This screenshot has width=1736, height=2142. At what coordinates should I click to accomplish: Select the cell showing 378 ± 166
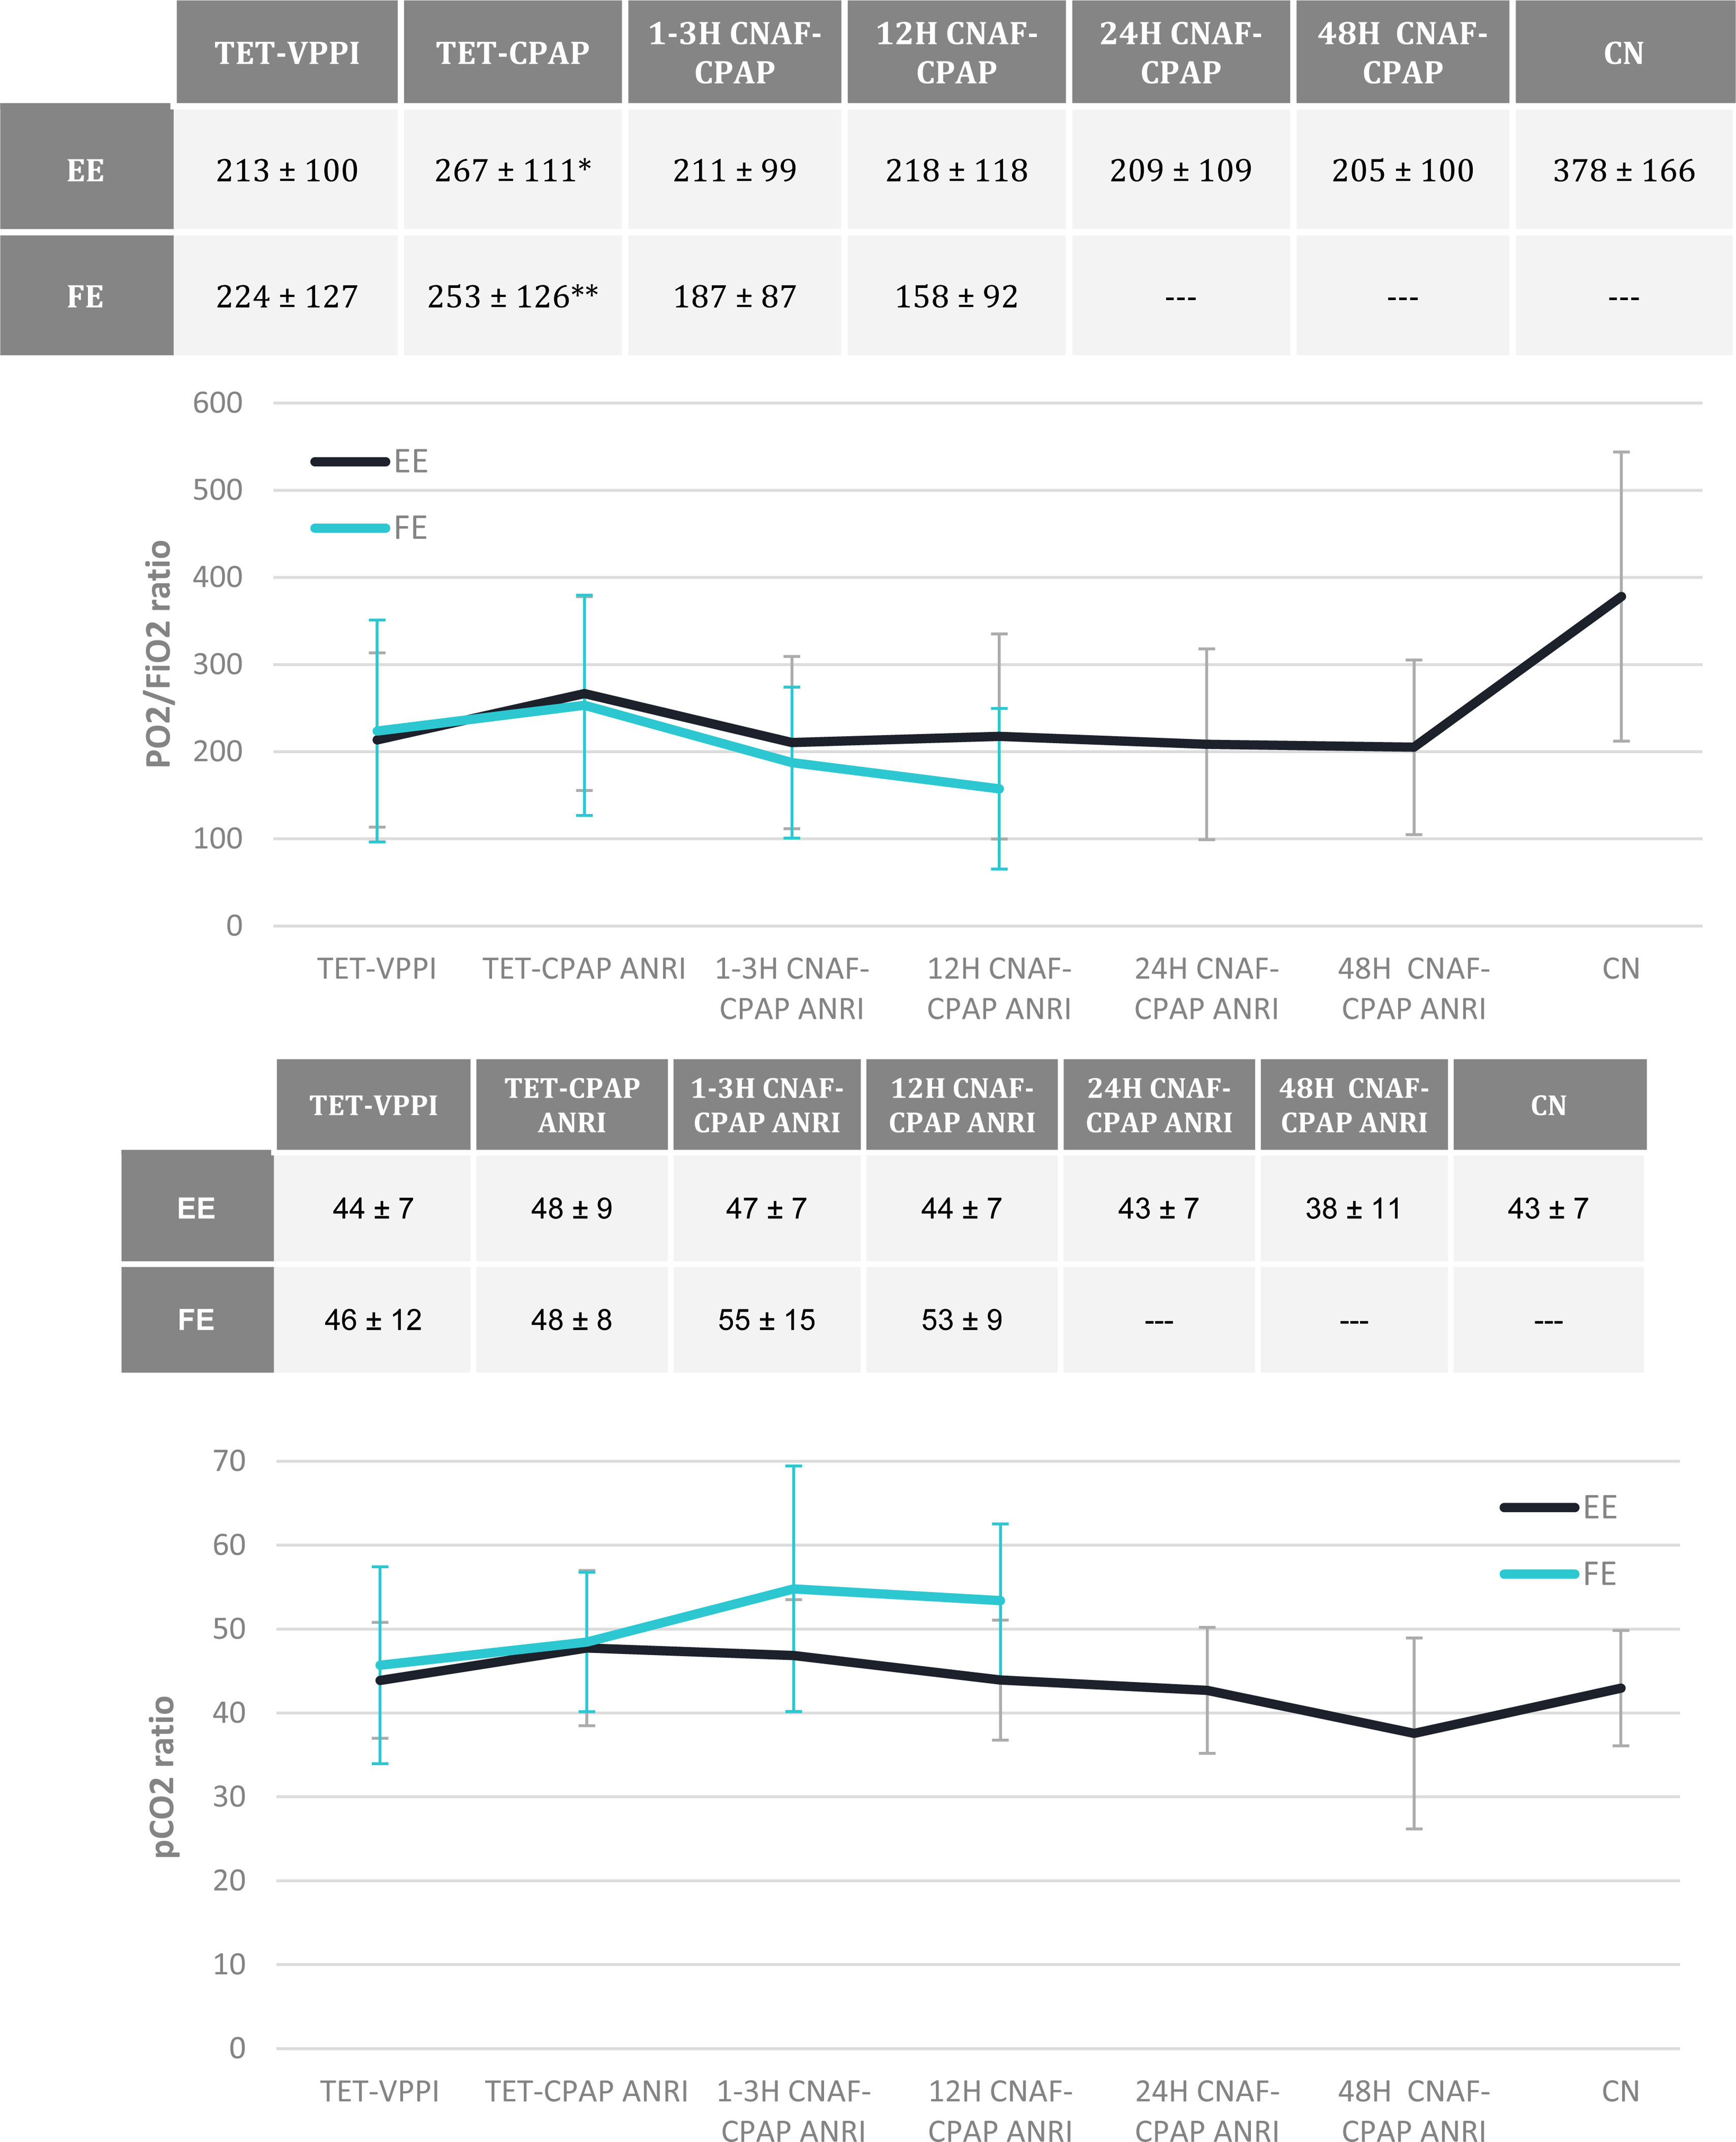point(1623,171)
